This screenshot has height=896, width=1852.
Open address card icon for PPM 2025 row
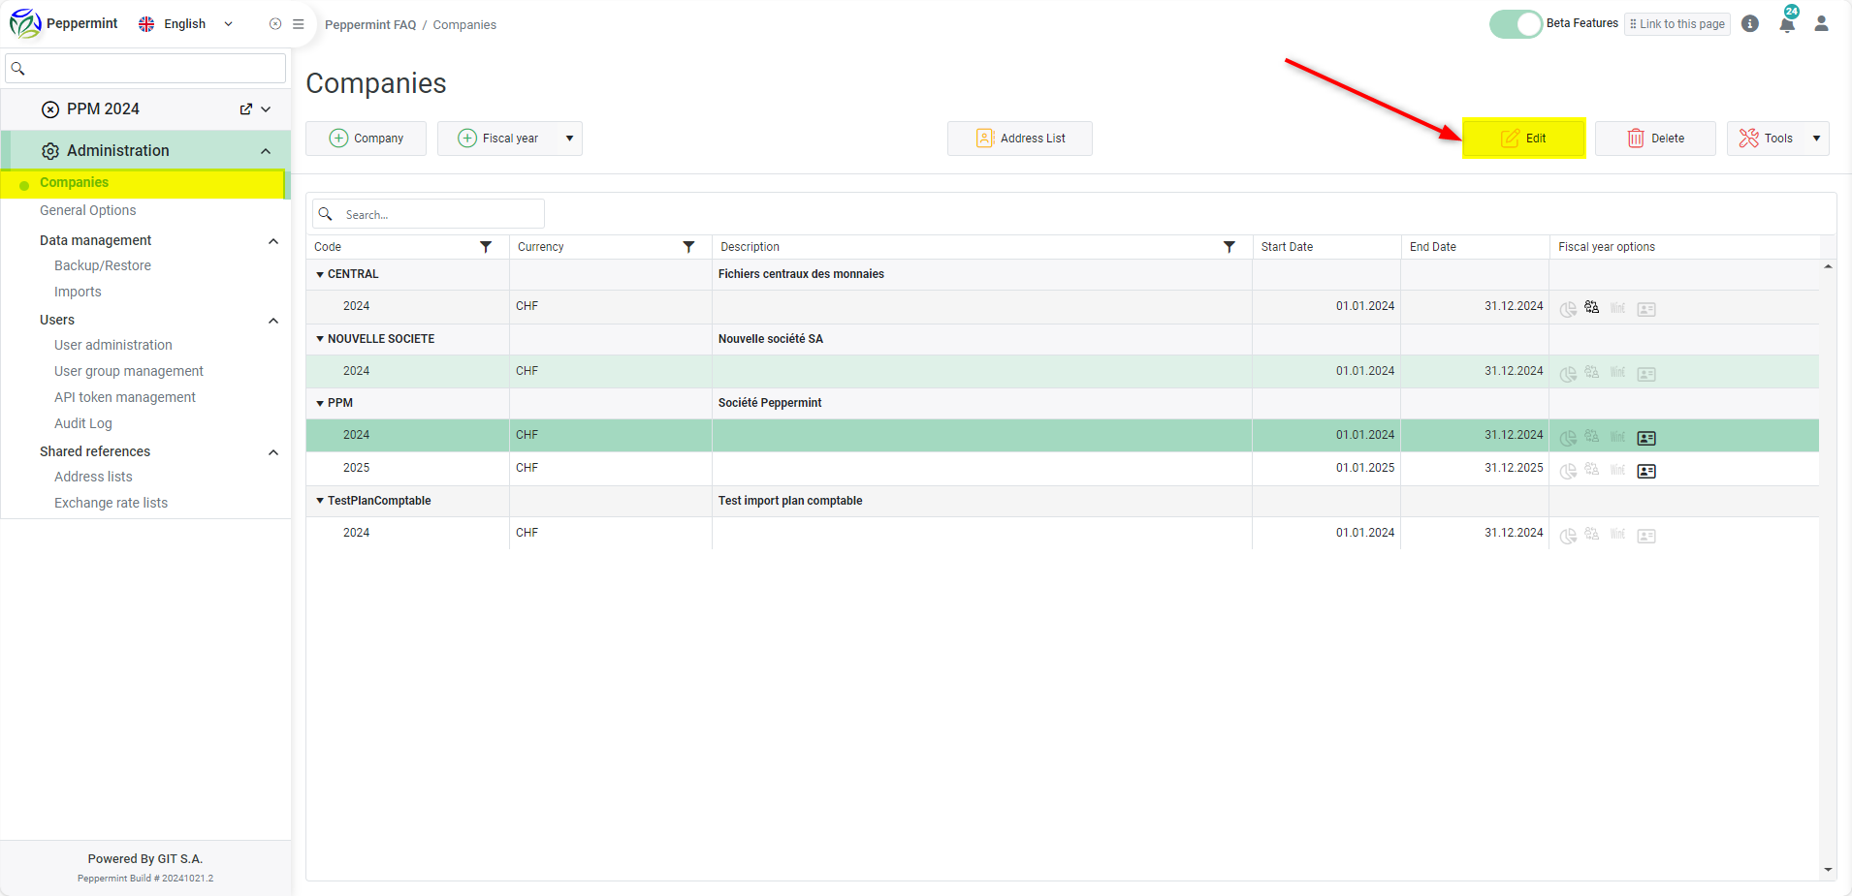pyautogui.click(x=1646, y=471)
